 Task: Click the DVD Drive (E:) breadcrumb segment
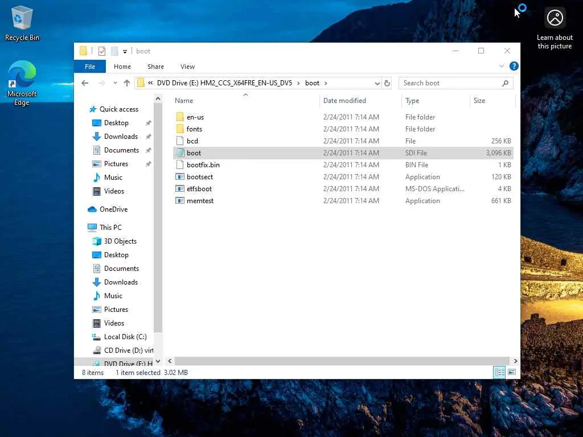(224, 83)
